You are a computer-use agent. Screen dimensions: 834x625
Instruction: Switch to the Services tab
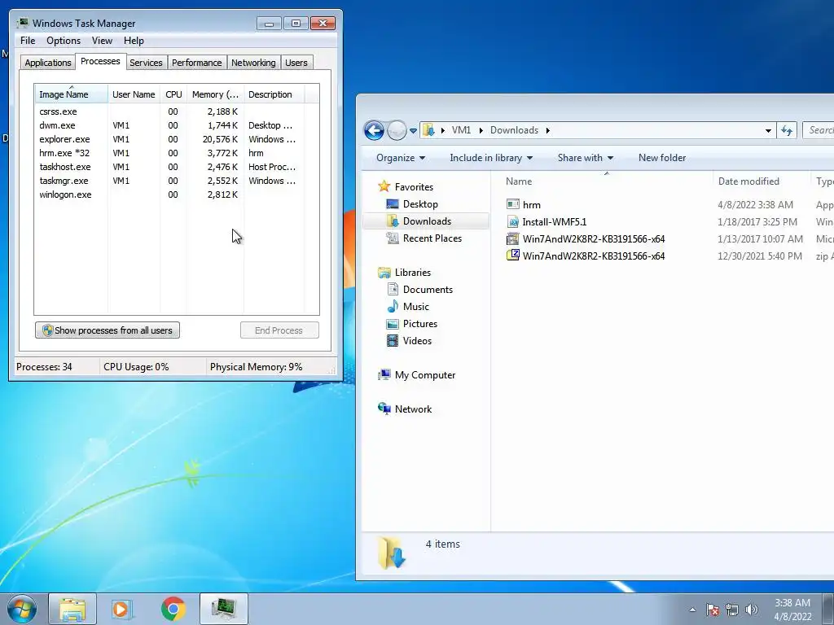click(146, 63)
